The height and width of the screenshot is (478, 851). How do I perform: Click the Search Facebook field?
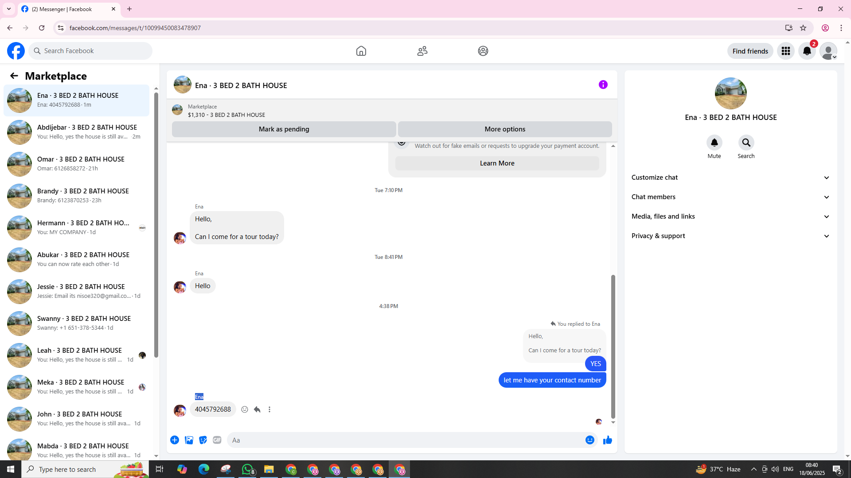click(90, 51)
